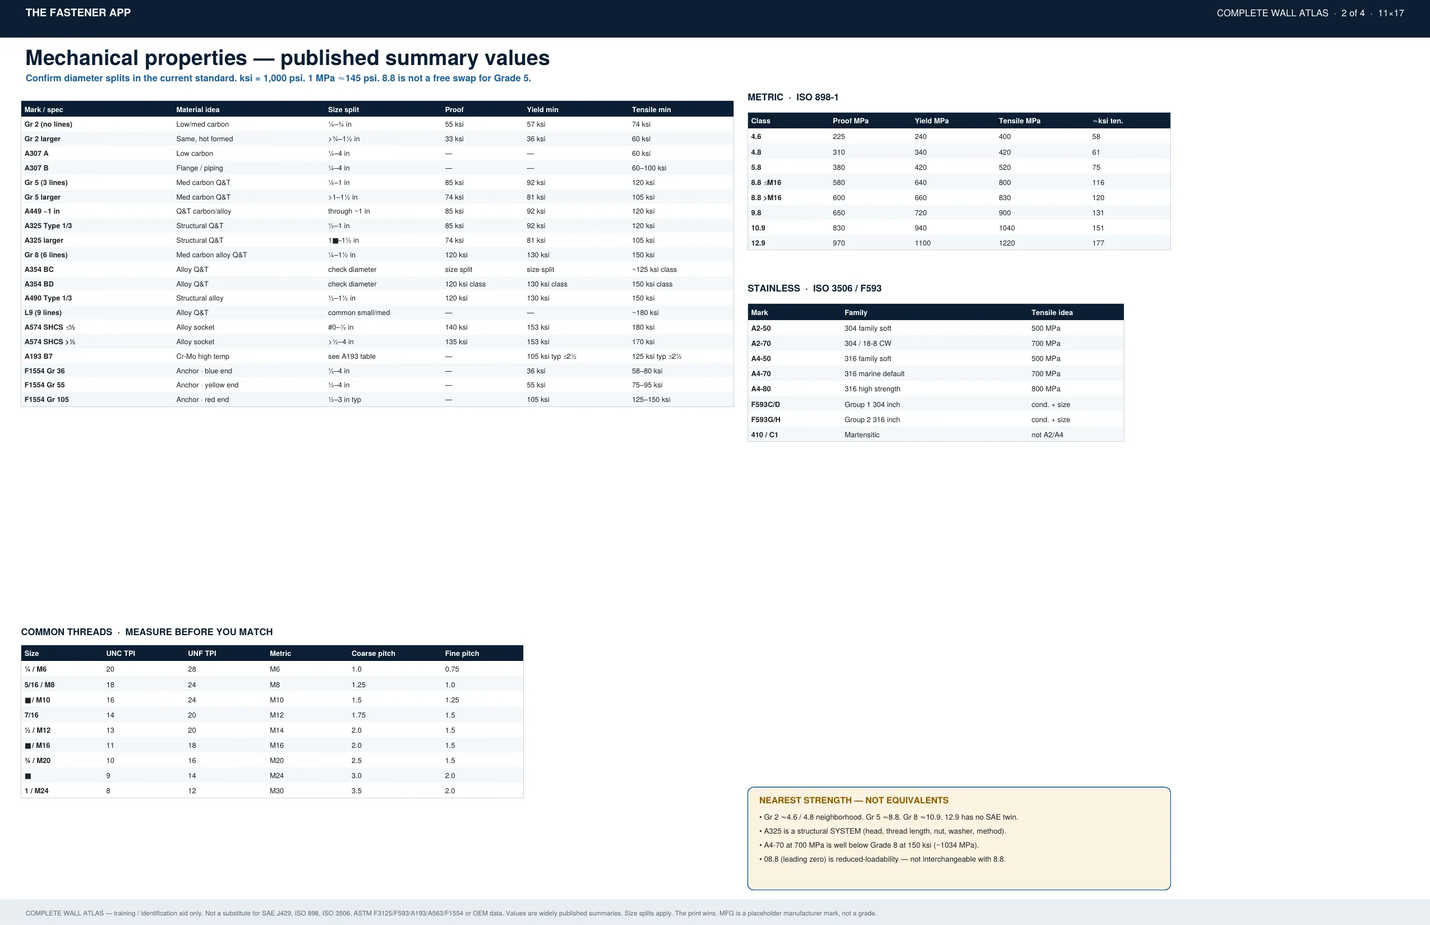The height and width of the screenshot is (925, 1430).
Task: Select the F1554 Gr 36 row label
Action: [x=44, y=371]
